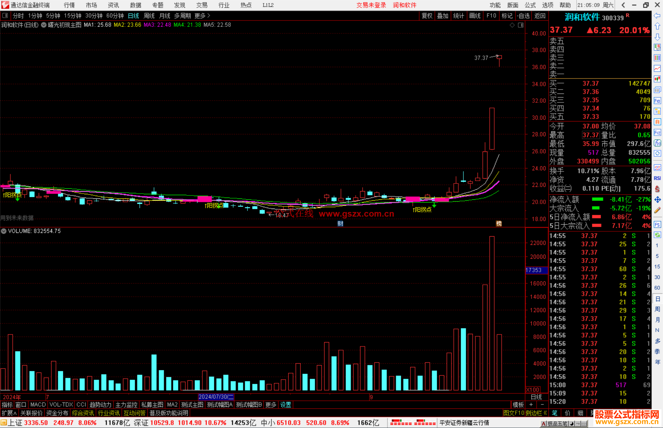
Task: Click the red S dollar icon in sidebar
Action: tap(657, 189)
